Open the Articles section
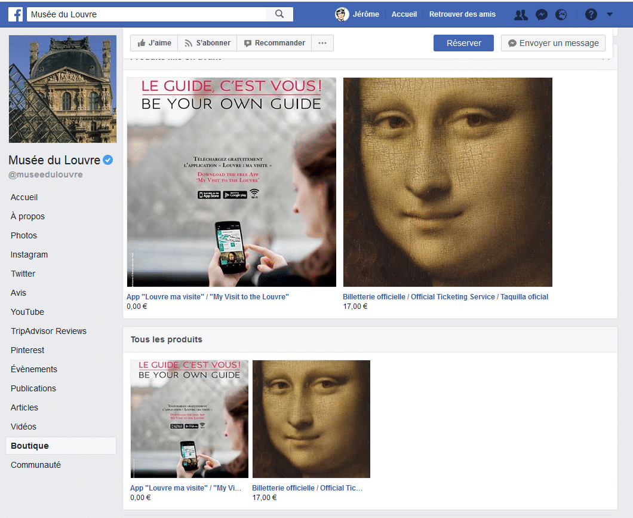 tap(24, 407)
